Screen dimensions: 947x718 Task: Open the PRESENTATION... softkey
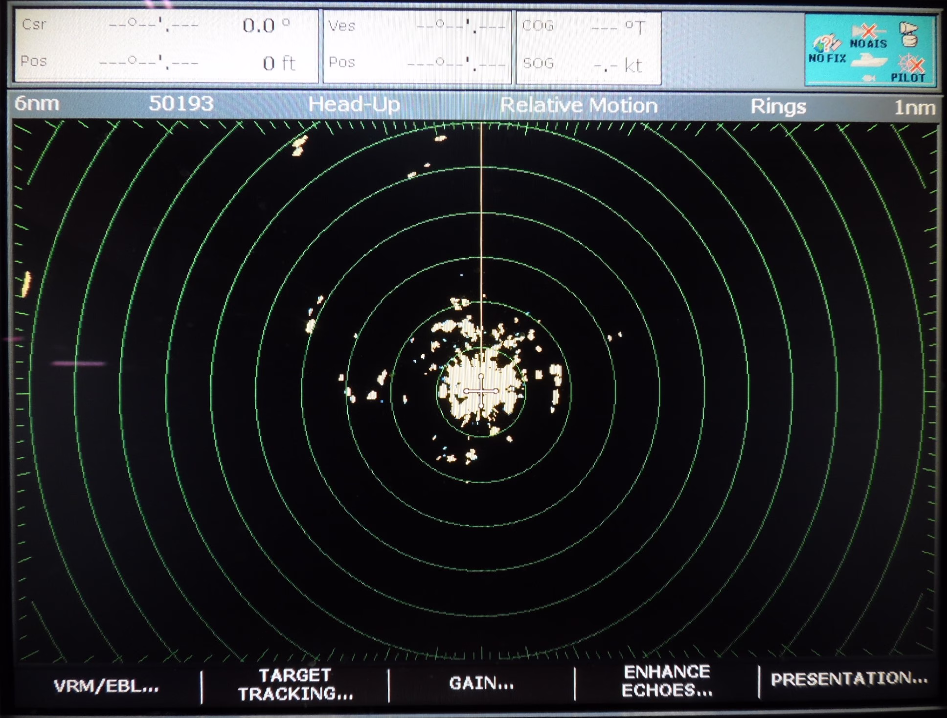849,678
